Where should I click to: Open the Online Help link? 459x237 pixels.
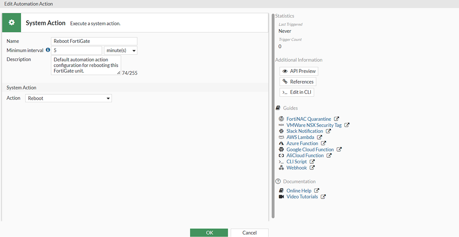[299, 190]
